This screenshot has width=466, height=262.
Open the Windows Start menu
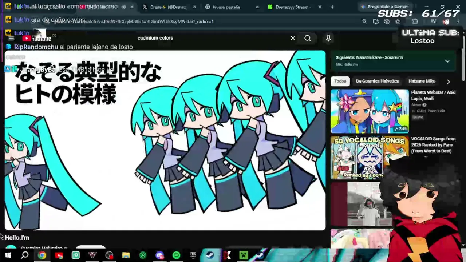8,255
